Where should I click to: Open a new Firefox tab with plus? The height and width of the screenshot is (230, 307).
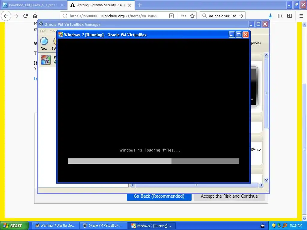tap(140, 5)
